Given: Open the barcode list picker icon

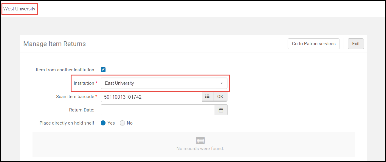Looking at the screenshot, I should (x=207, y=97).
